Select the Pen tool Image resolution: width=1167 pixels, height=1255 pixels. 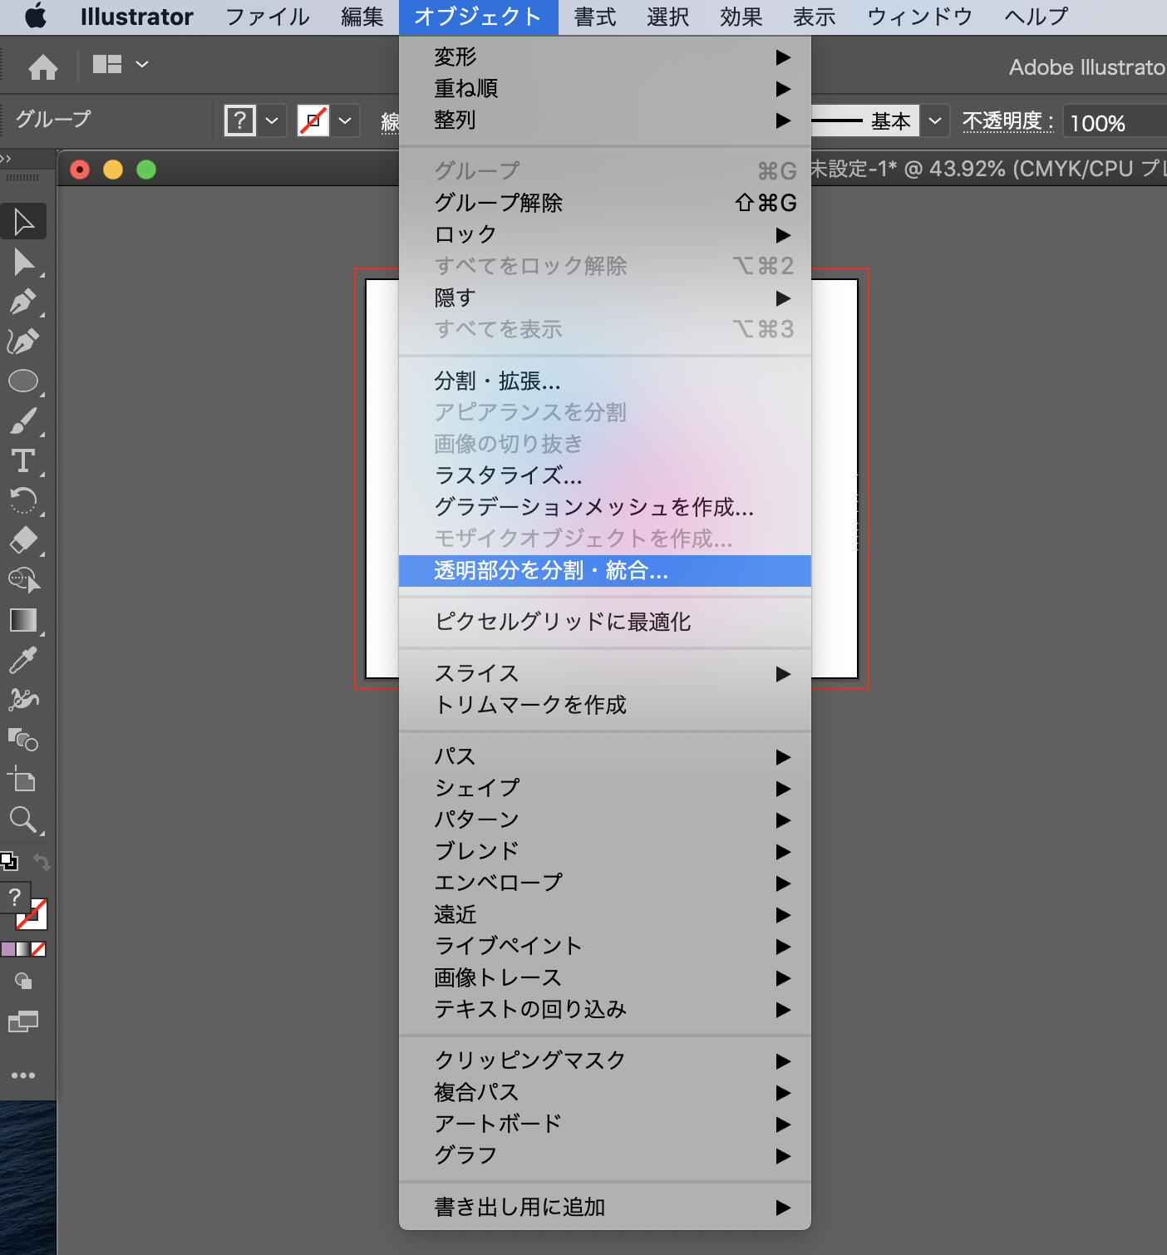pyautogui.click(x=23, y=302)
